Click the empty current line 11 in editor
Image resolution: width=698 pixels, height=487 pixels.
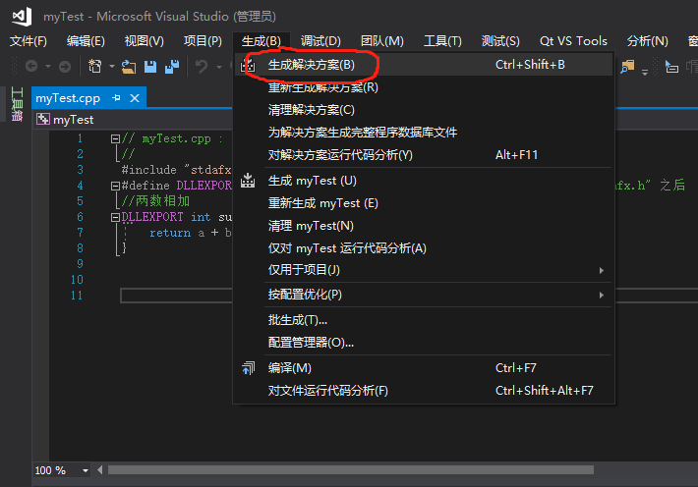[176, 296]
